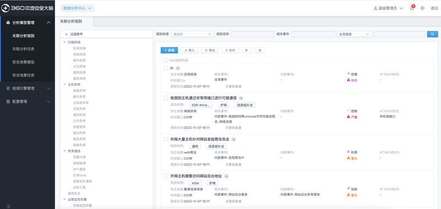Click the pause (stop rules) button
Viewport: 441px width, 209px height.
260,50
